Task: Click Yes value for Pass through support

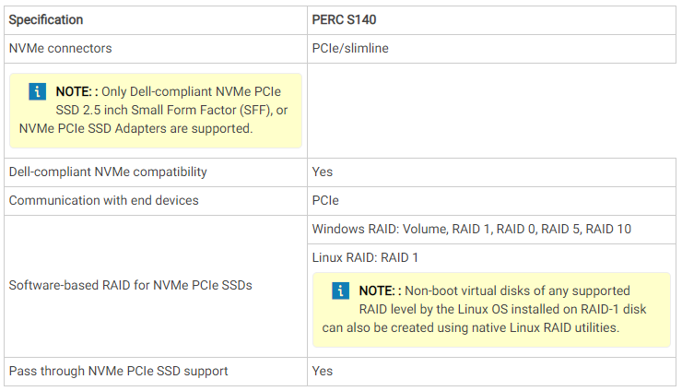Action: pyautogui.click(x=323, y=371)
